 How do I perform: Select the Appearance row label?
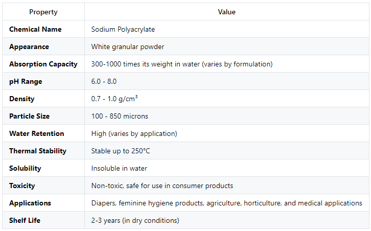click(29, 47)
